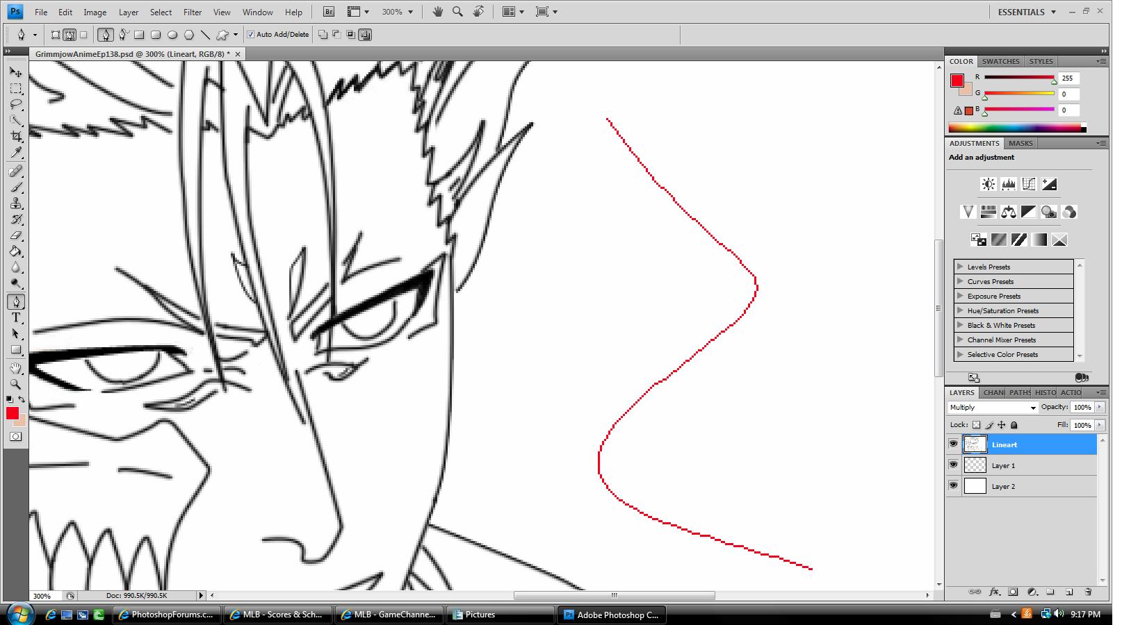Screen dimensions: 1122x625
Task: Pick the Lasso tool
Action: coord(16,105)
